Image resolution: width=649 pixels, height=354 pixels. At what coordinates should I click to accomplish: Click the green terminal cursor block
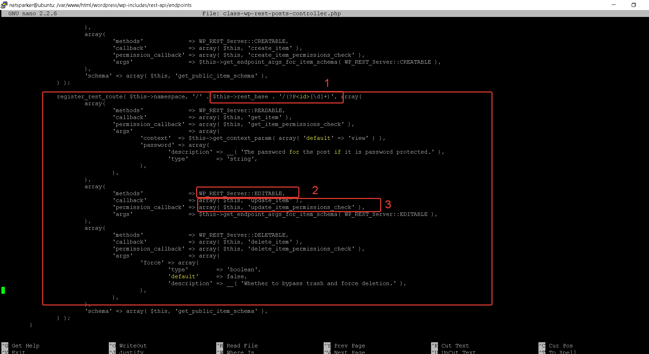point(3,290)
